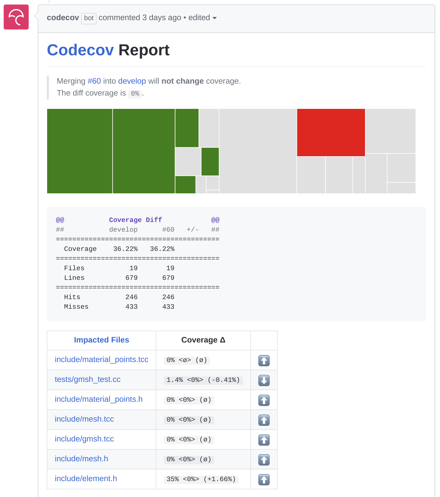This screenshot has height=497, width=440.
Task: Open include/element.h file link
Action: point(86,479)
